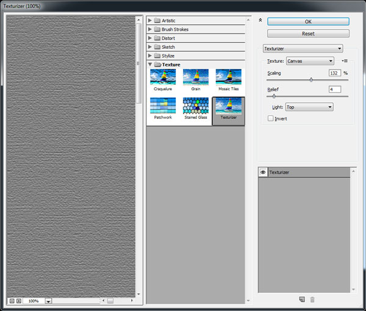366x311 pixels.
Task: Click the Relief value field showing 4
Action: coord(335,89)
